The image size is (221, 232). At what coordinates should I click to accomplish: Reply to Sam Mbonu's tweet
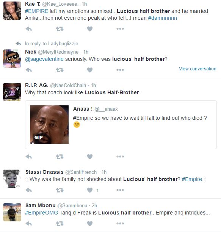click(x=28, y=224)
